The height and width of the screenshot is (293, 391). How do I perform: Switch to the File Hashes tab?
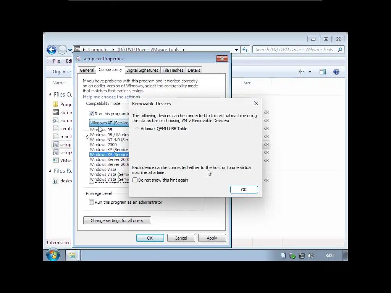coord(173,70)
